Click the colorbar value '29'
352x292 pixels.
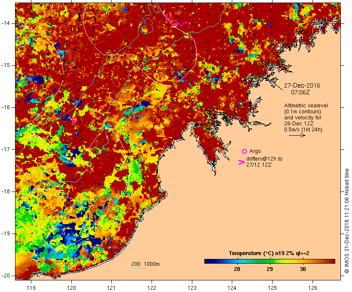pos(270,269)
